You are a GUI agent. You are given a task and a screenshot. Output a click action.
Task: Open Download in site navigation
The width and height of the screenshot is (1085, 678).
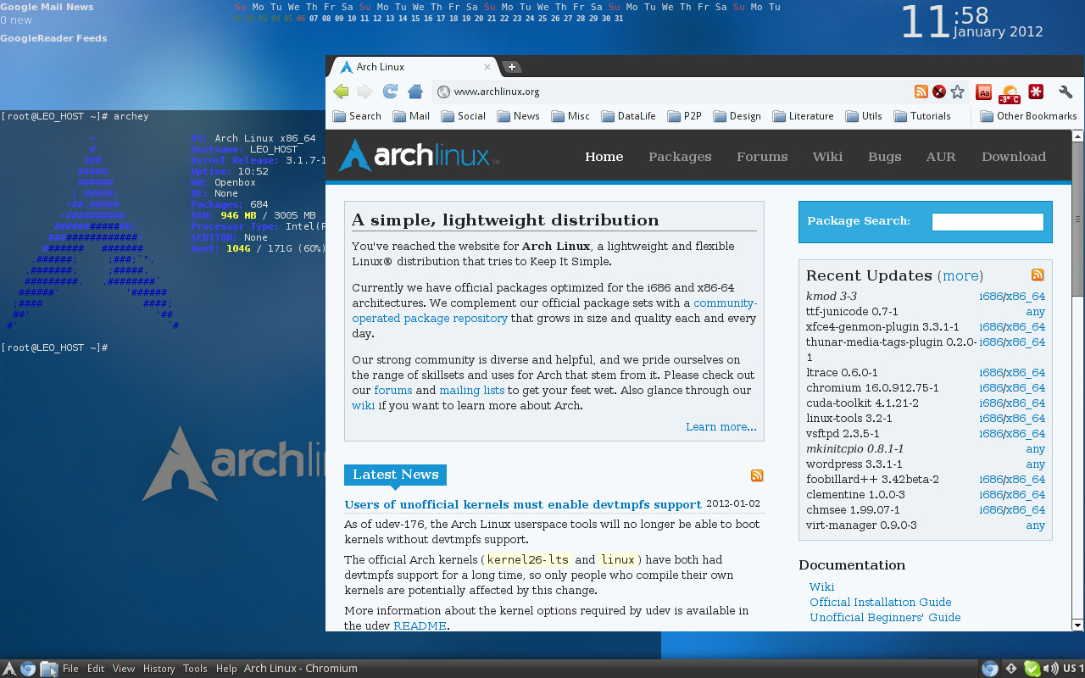[1014, 157]
